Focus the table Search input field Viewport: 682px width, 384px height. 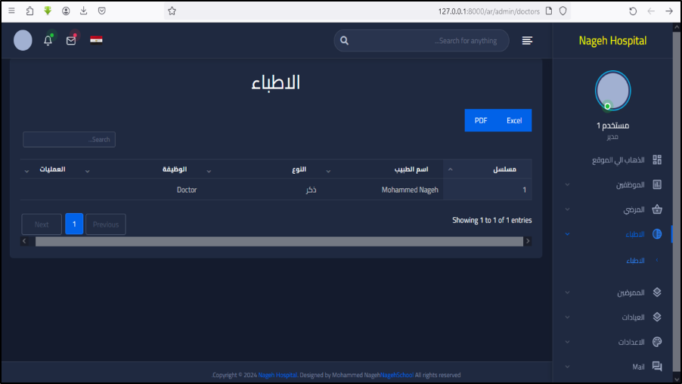(x=69, y=139)
